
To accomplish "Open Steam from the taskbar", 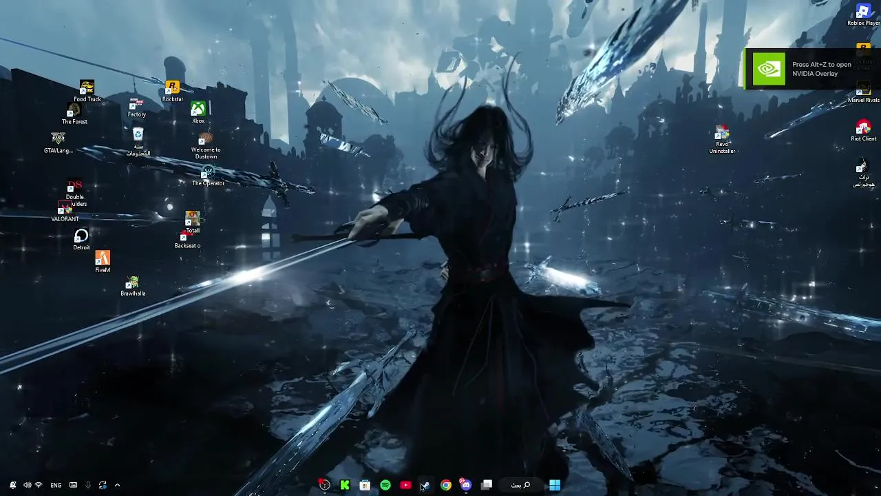I will (x=425, y=485).
